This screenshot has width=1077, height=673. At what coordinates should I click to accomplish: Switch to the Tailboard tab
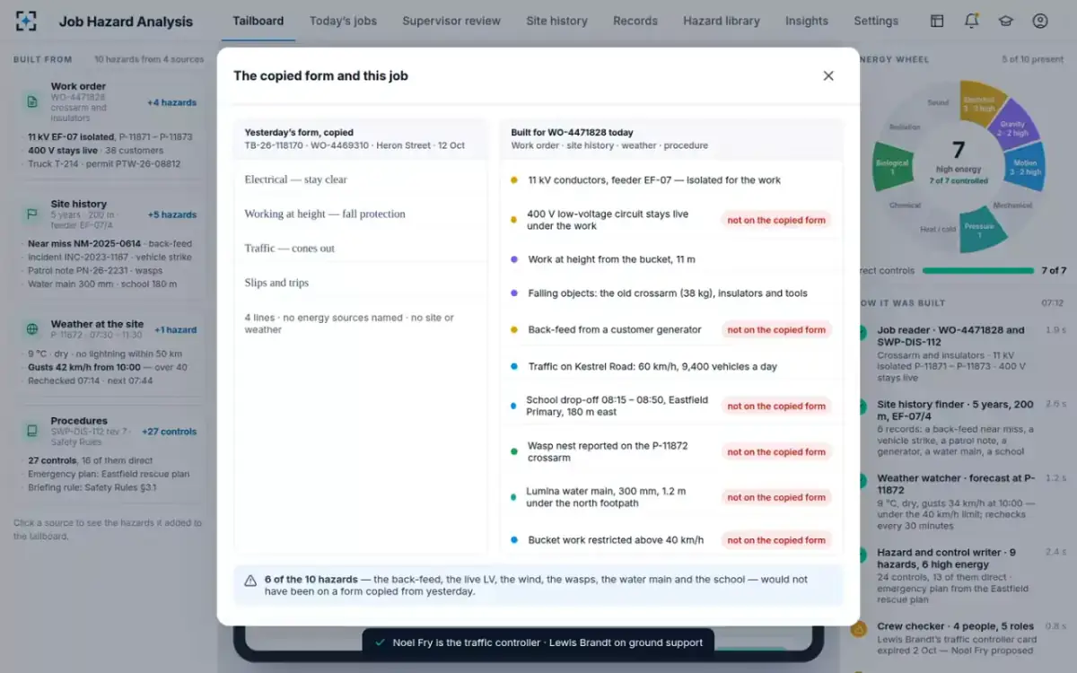coord(258,21)
